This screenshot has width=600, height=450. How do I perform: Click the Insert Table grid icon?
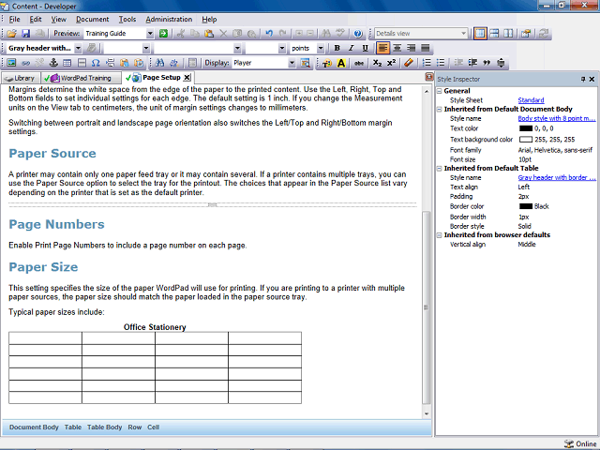point(67,63)
